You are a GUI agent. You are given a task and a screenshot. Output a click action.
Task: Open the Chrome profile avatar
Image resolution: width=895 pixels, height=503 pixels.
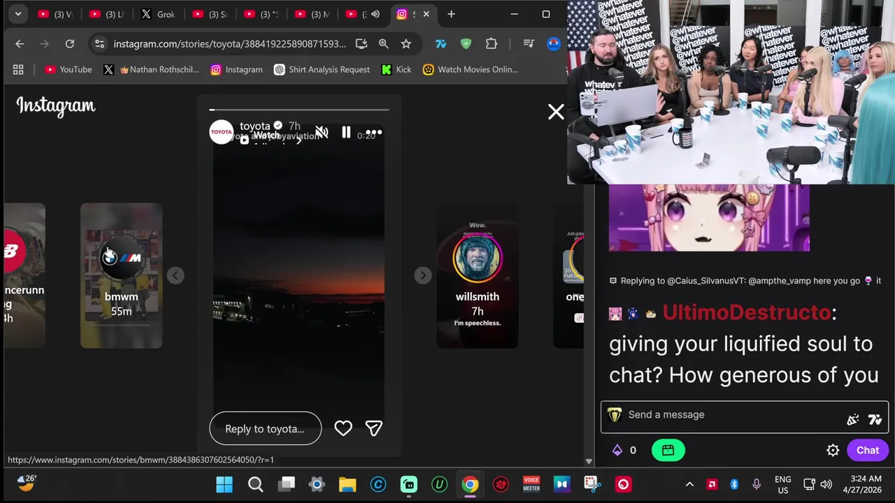[x=554, y=44]
